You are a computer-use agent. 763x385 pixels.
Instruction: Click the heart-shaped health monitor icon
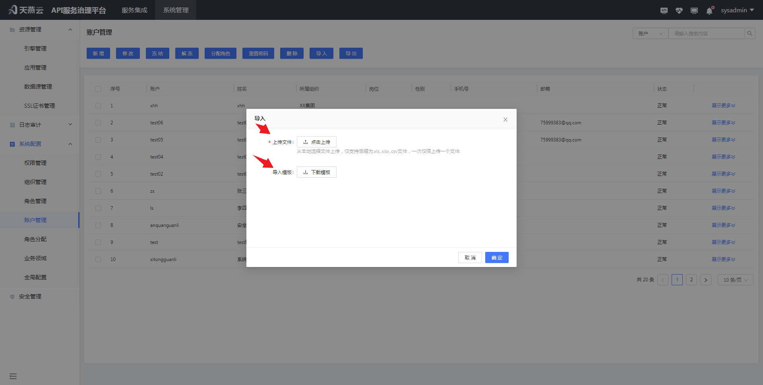(x=679, y=10)
